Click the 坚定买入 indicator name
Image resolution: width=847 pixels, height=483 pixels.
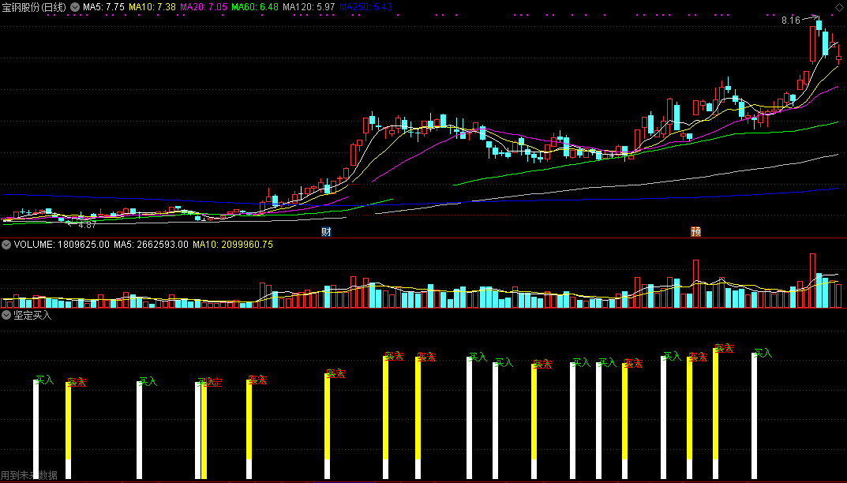click(32, 315)
